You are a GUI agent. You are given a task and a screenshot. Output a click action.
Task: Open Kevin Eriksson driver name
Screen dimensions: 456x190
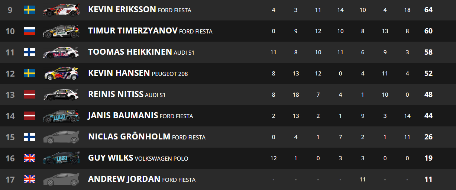coord(122,10)
